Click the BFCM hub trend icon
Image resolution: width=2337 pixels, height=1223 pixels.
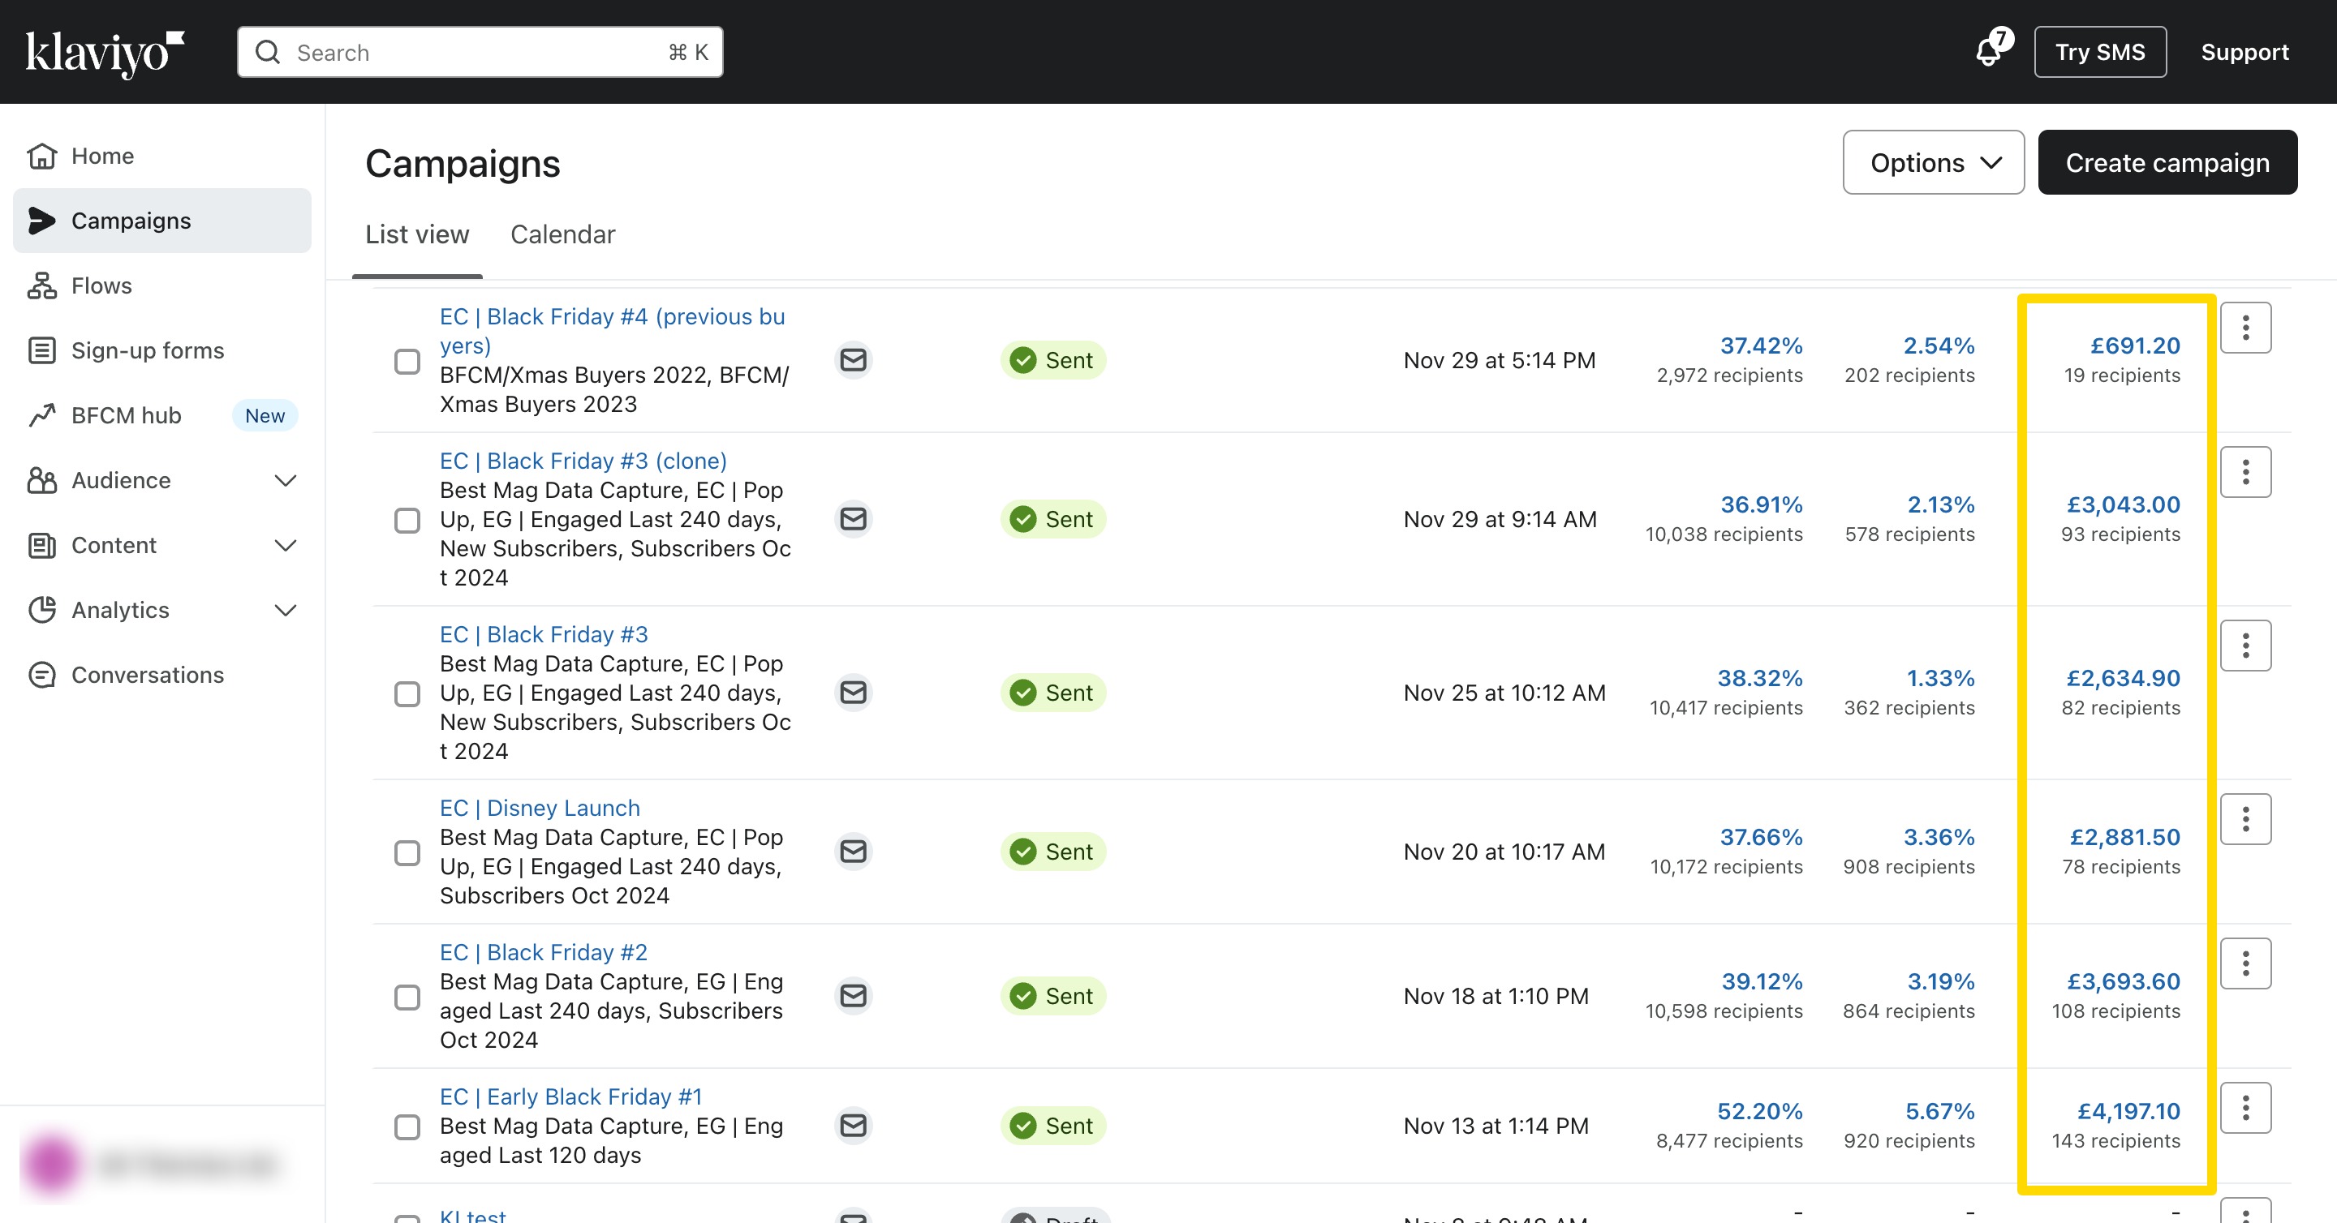41,415
